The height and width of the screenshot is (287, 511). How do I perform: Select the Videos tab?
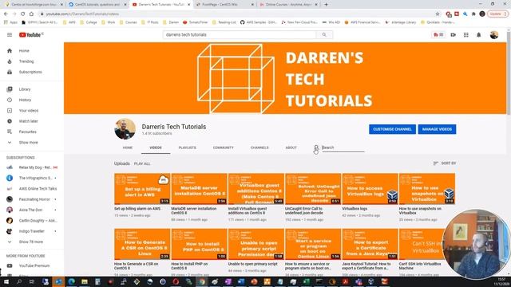pos(156,147)
